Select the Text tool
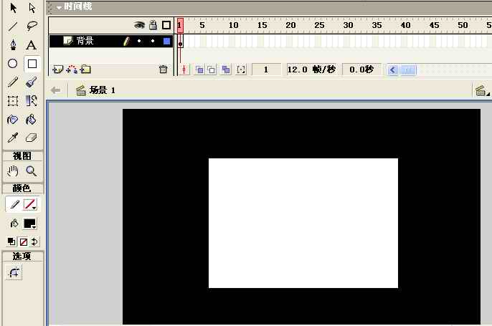 coord(31,44)
